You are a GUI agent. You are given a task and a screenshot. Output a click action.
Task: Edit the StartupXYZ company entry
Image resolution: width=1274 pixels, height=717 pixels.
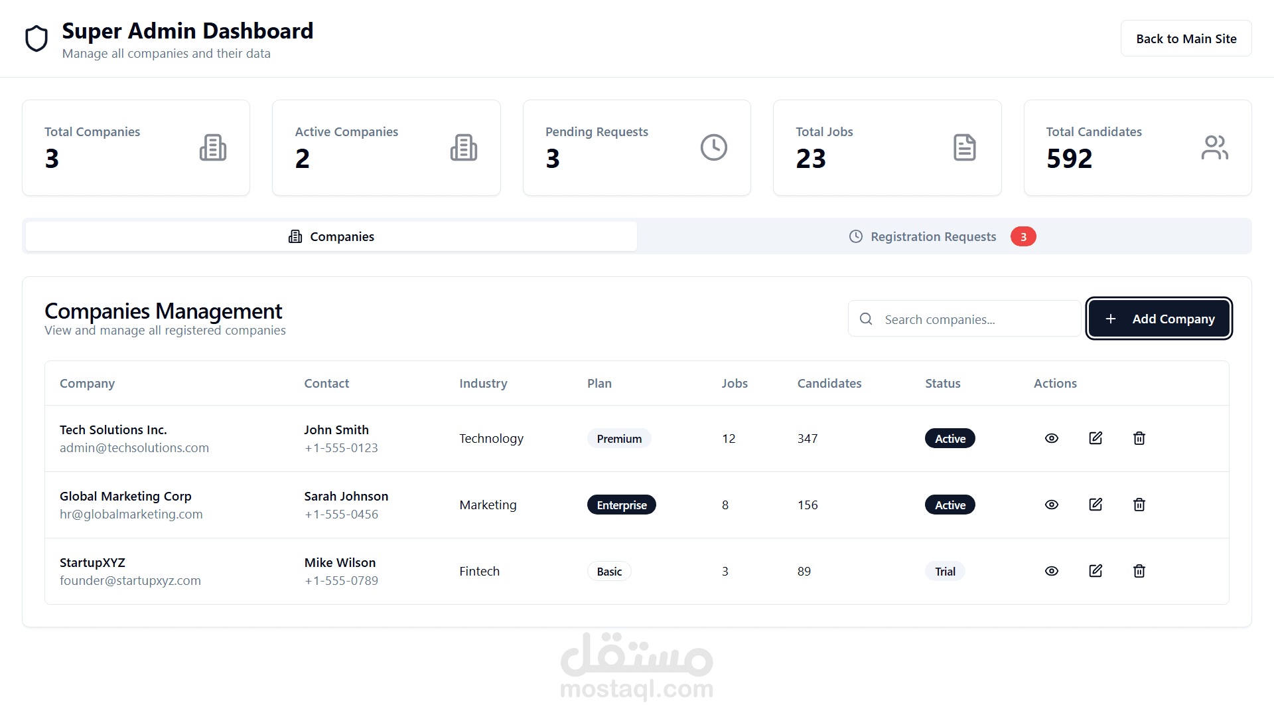coord(1096,571)
